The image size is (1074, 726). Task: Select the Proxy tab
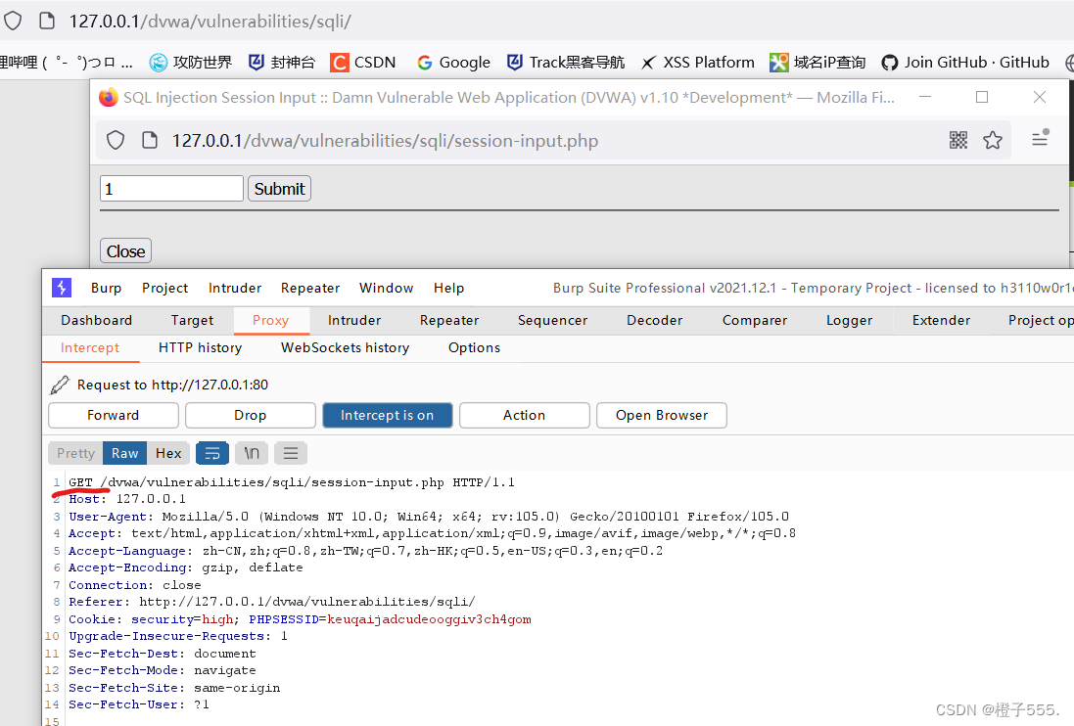coord(270,320)
